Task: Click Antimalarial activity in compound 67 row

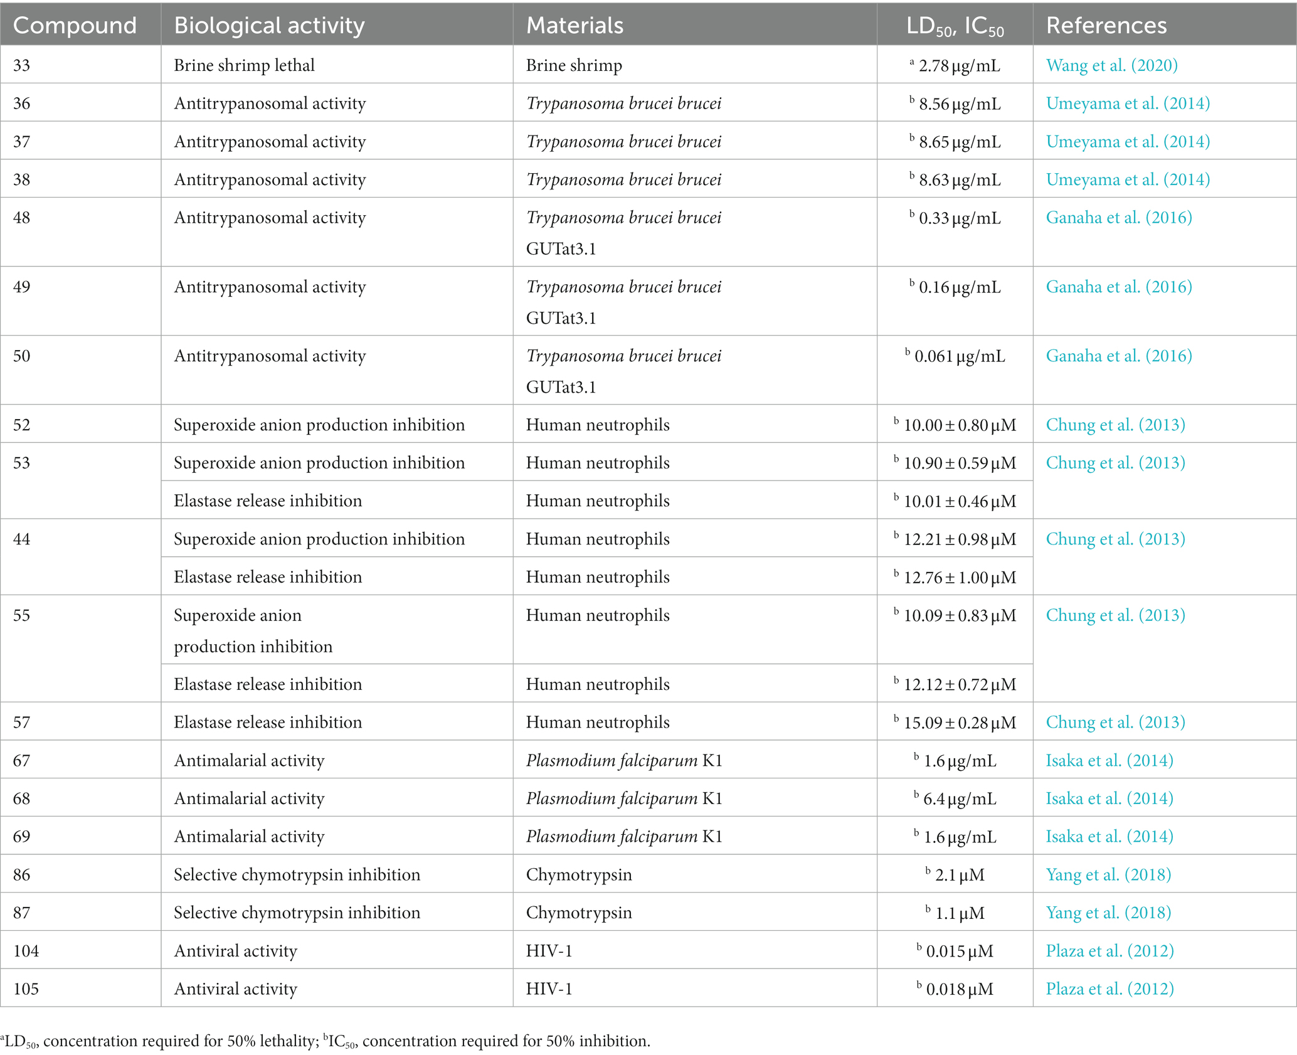Action: [249, 760]
